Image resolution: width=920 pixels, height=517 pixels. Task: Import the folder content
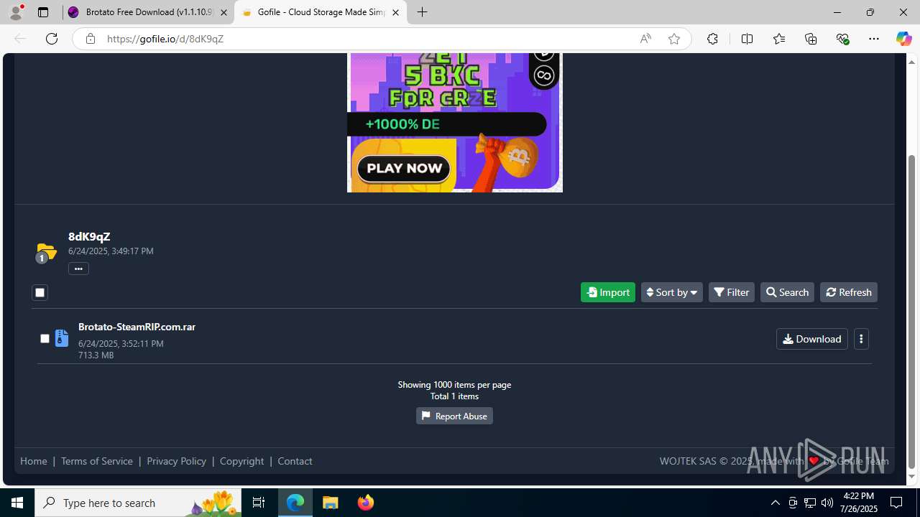(608, 292)
